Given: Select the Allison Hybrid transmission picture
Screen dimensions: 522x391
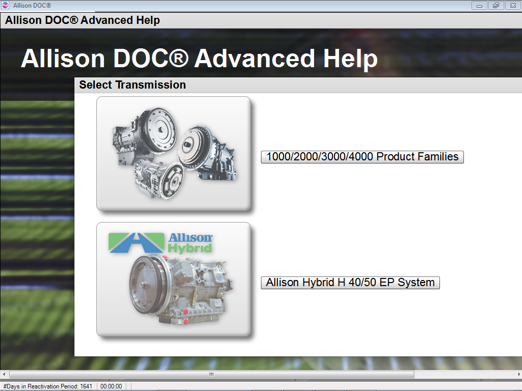Looking at the screenshot, I should pyautogui.click(x=174, y=279).
